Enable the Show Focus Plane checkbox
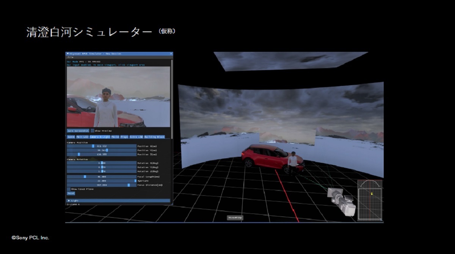 point(69,189)
